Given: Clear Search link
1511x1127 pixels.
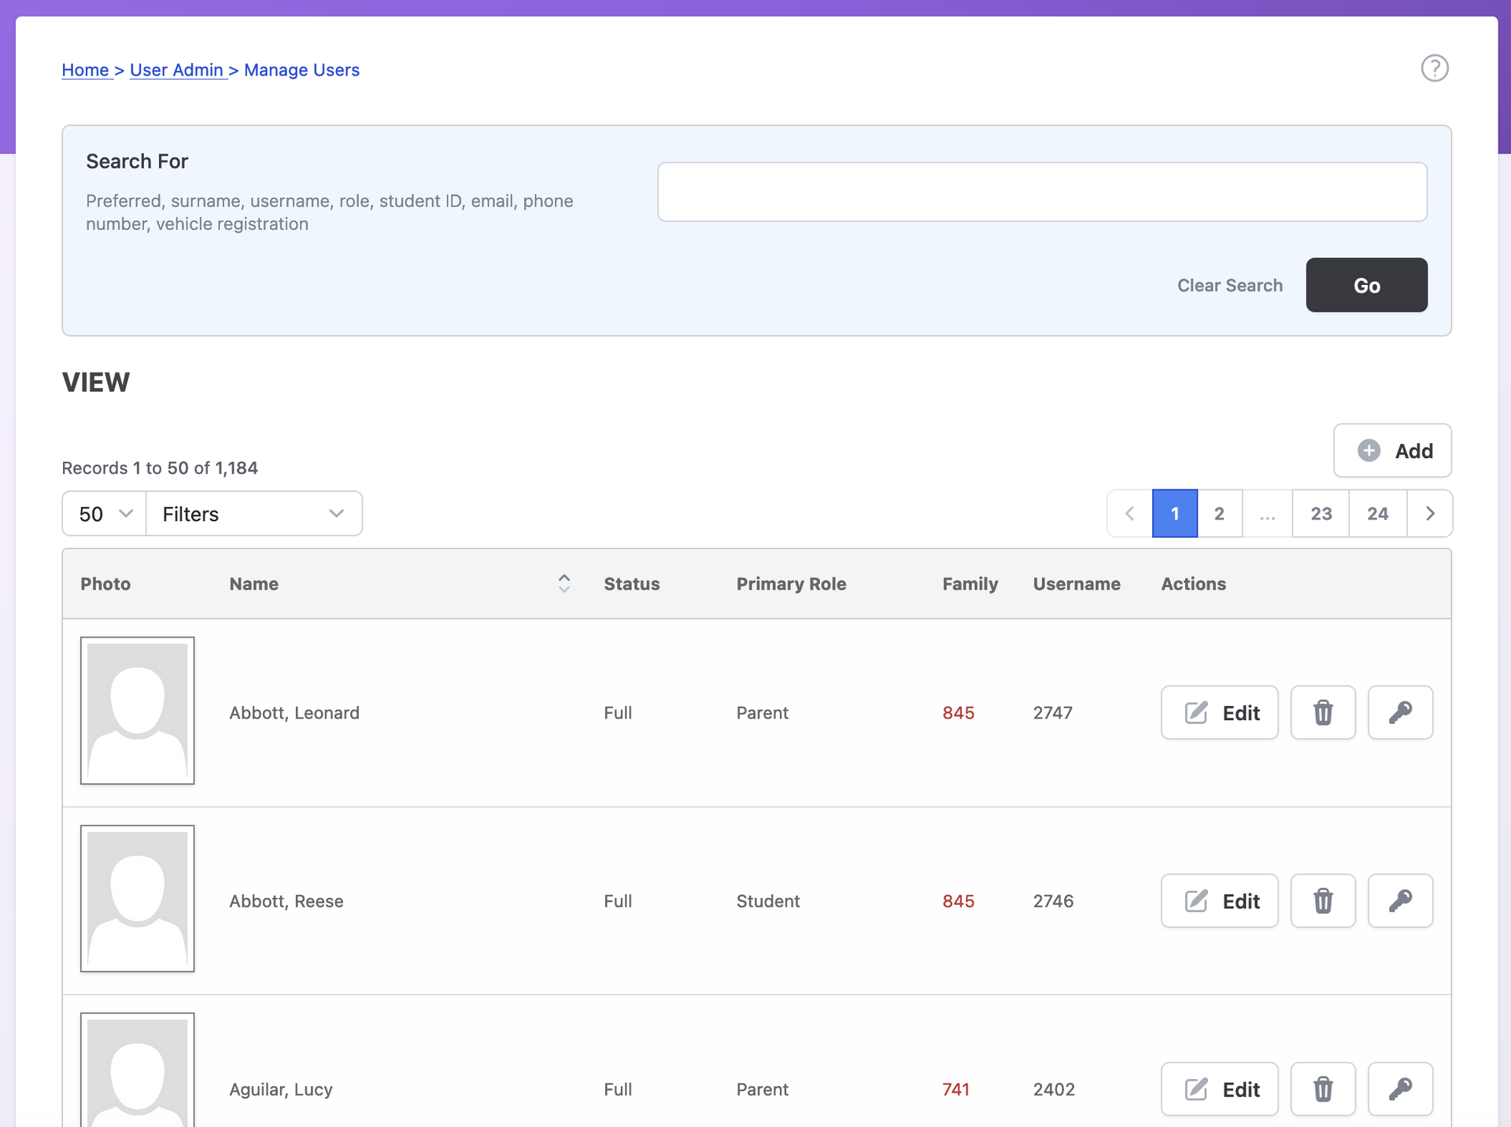Looking at the screenshot, I should [1229, 285].
